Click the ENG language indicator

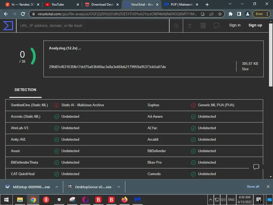tap(231, 200)
